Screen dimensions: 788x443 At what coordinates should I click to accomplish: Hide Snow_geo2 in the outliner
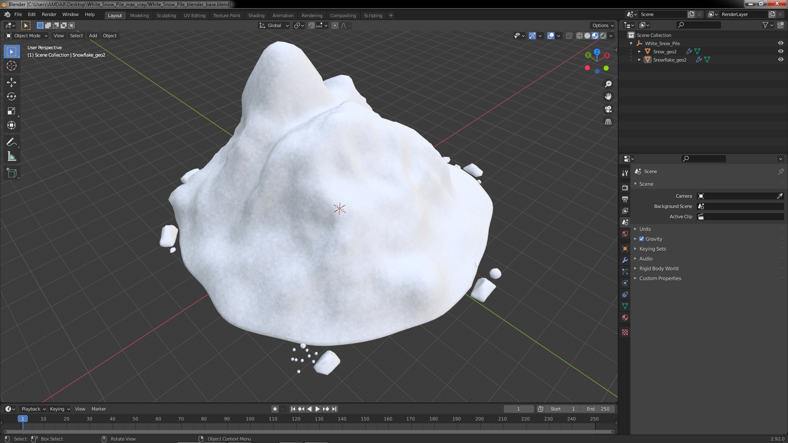pos(781,51)
